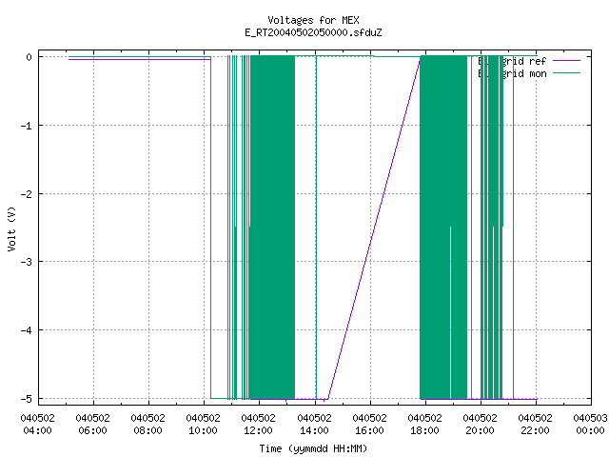
Task: Click the green line sample in the legend
Action: pyautogui.click(x=567, y=73)
